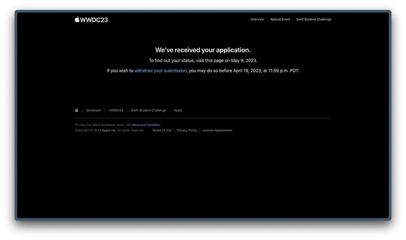Click the Apple logo in the WWDC23 header
This screenshot has height=240, width=406.
77,19
